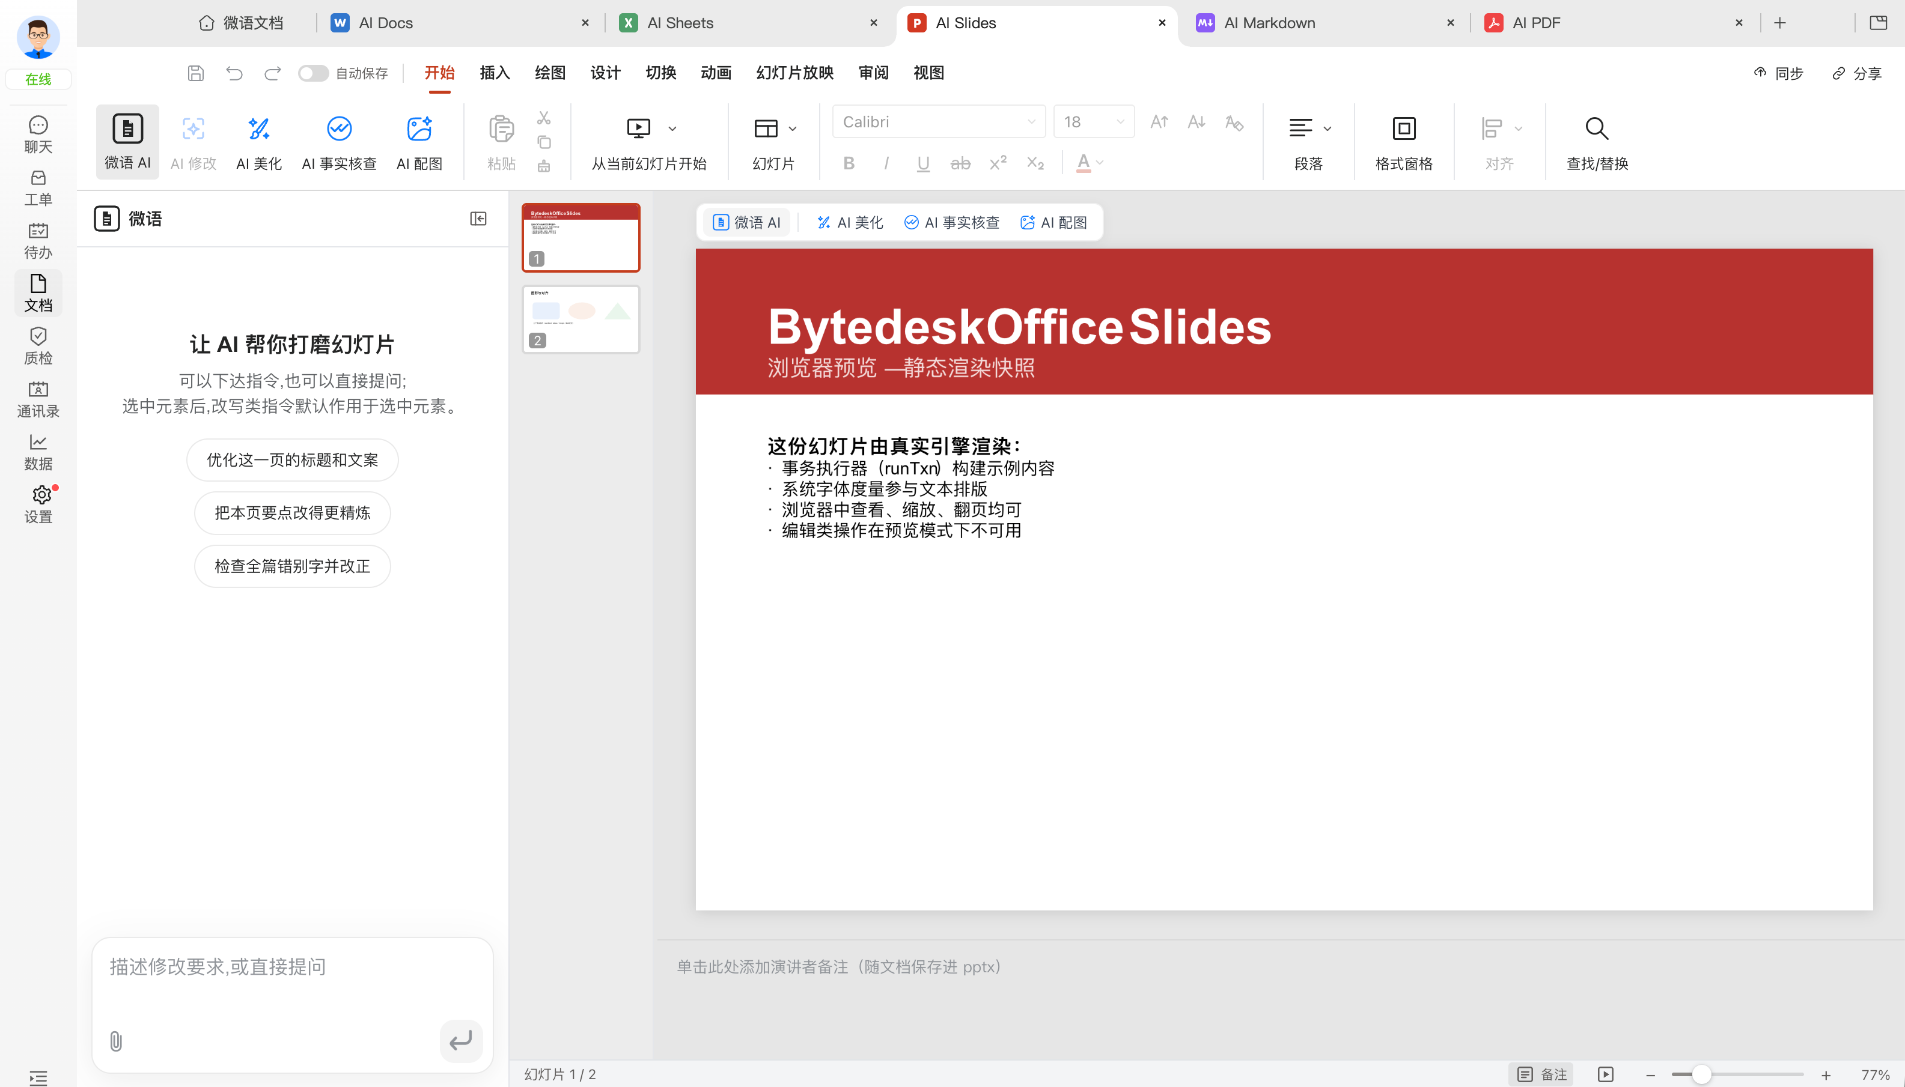Open 工单 in the left sidebar

click(38, 187)
